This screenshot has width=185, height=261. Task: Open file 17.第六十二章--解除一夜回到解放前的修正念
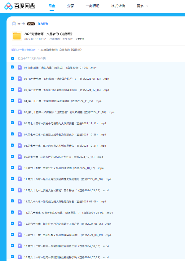click(66, 246)
